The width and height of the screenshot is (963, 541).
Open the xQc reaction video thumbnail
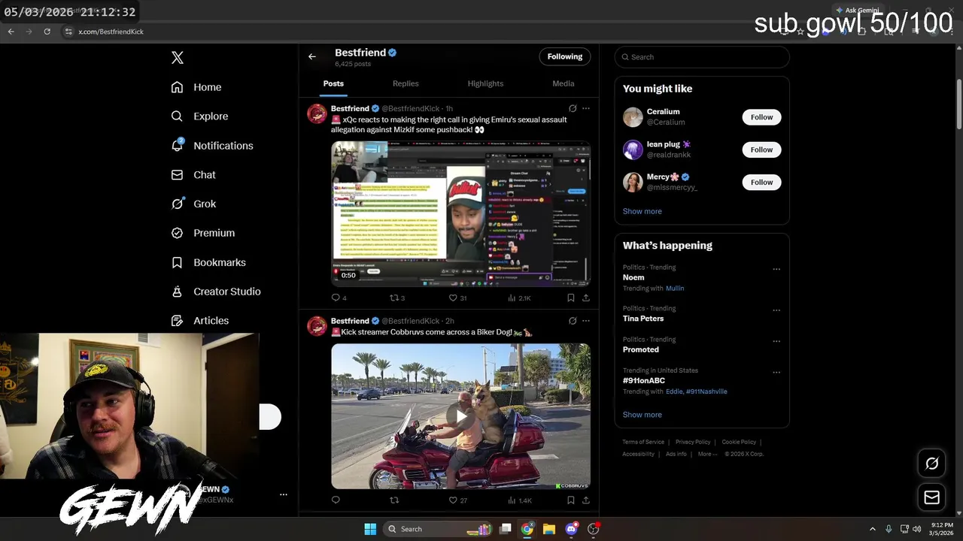[x=460, y=213]
